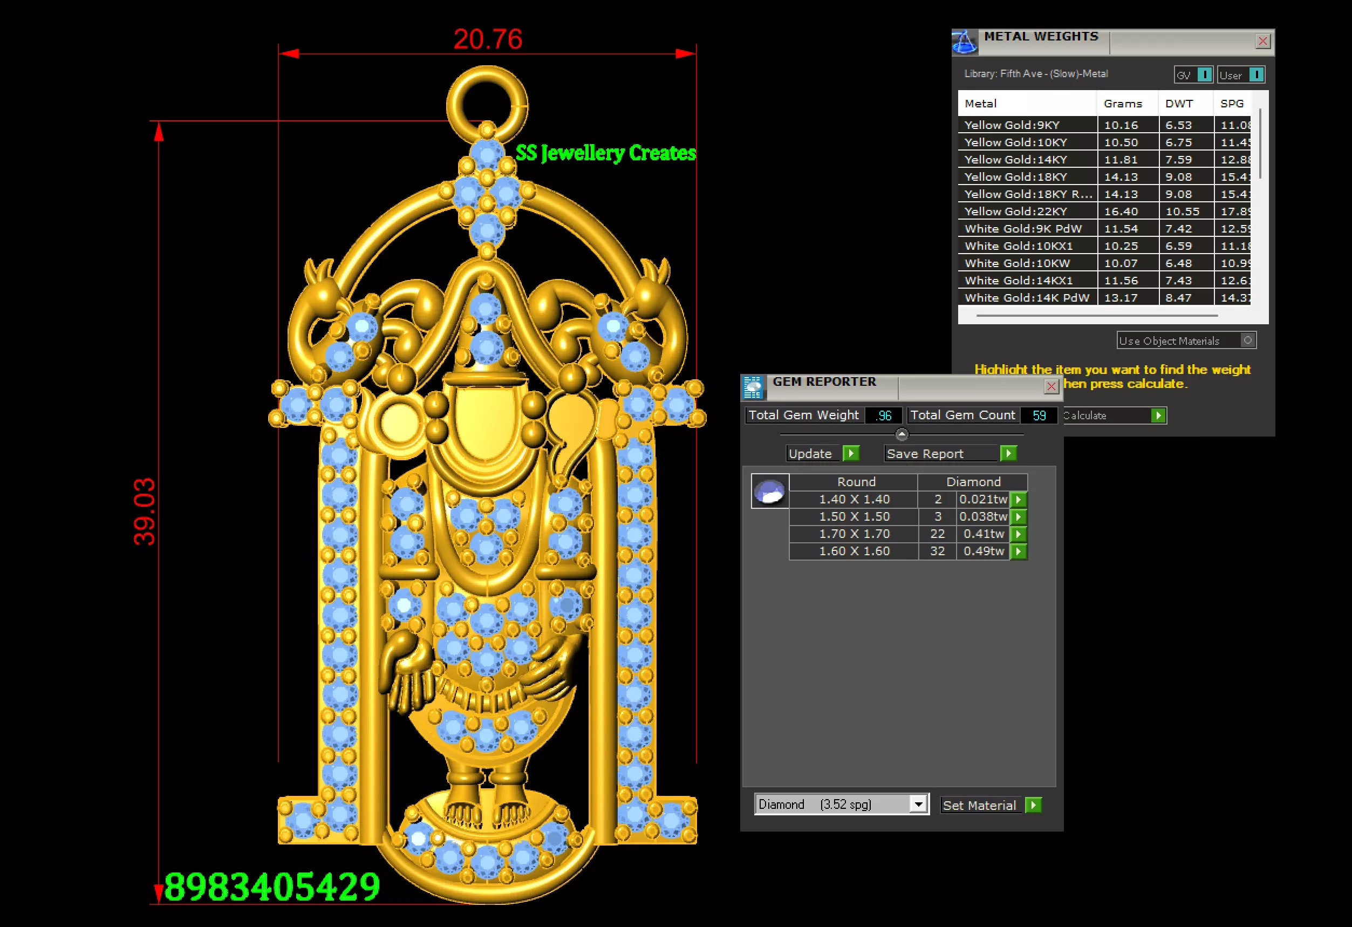
Task: Close the Metal Weights panel
Action: coord(1262,42)
